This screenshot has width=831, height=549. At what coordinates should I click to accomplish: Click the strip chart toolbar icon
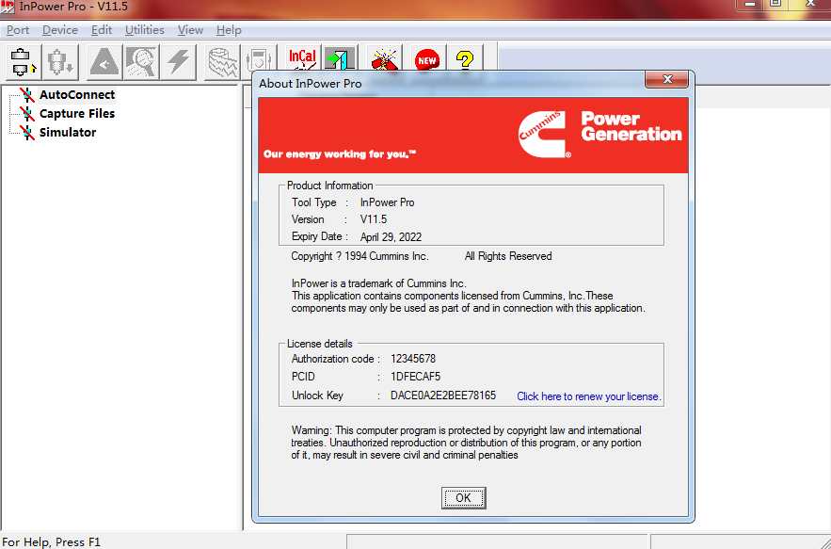click(223, 62)
